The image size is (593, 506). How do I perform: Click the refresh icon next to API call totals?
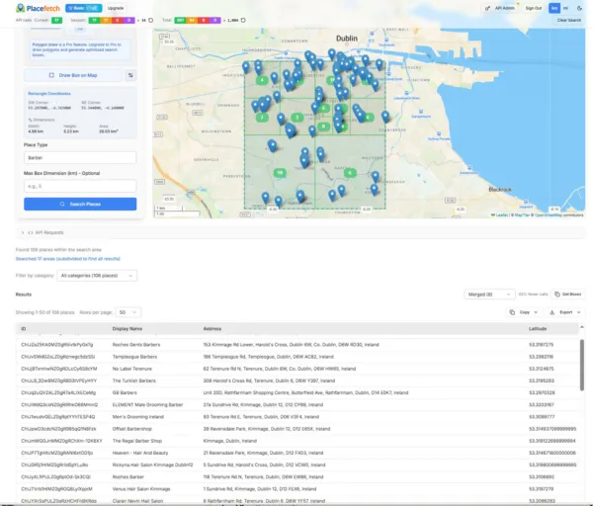point(243,19)
